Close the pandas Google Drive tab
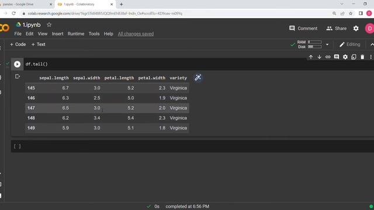 [x=51, y=4]
